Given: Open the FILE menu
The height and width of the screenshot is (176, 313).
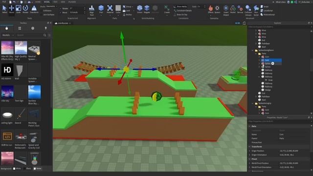Looking at the screenshot, I should click(x=4, y=2).
